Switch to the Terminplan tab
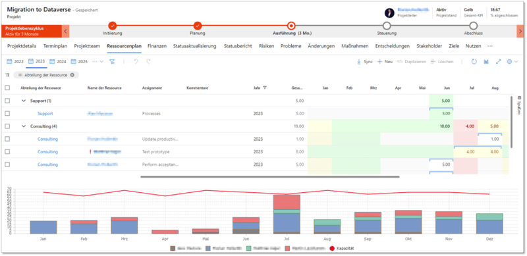Screen dimensions: 527x256 [x=55, y=46]
